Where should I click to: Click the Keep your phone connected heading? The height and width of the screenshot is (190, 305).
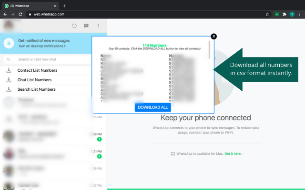point(206,118)
